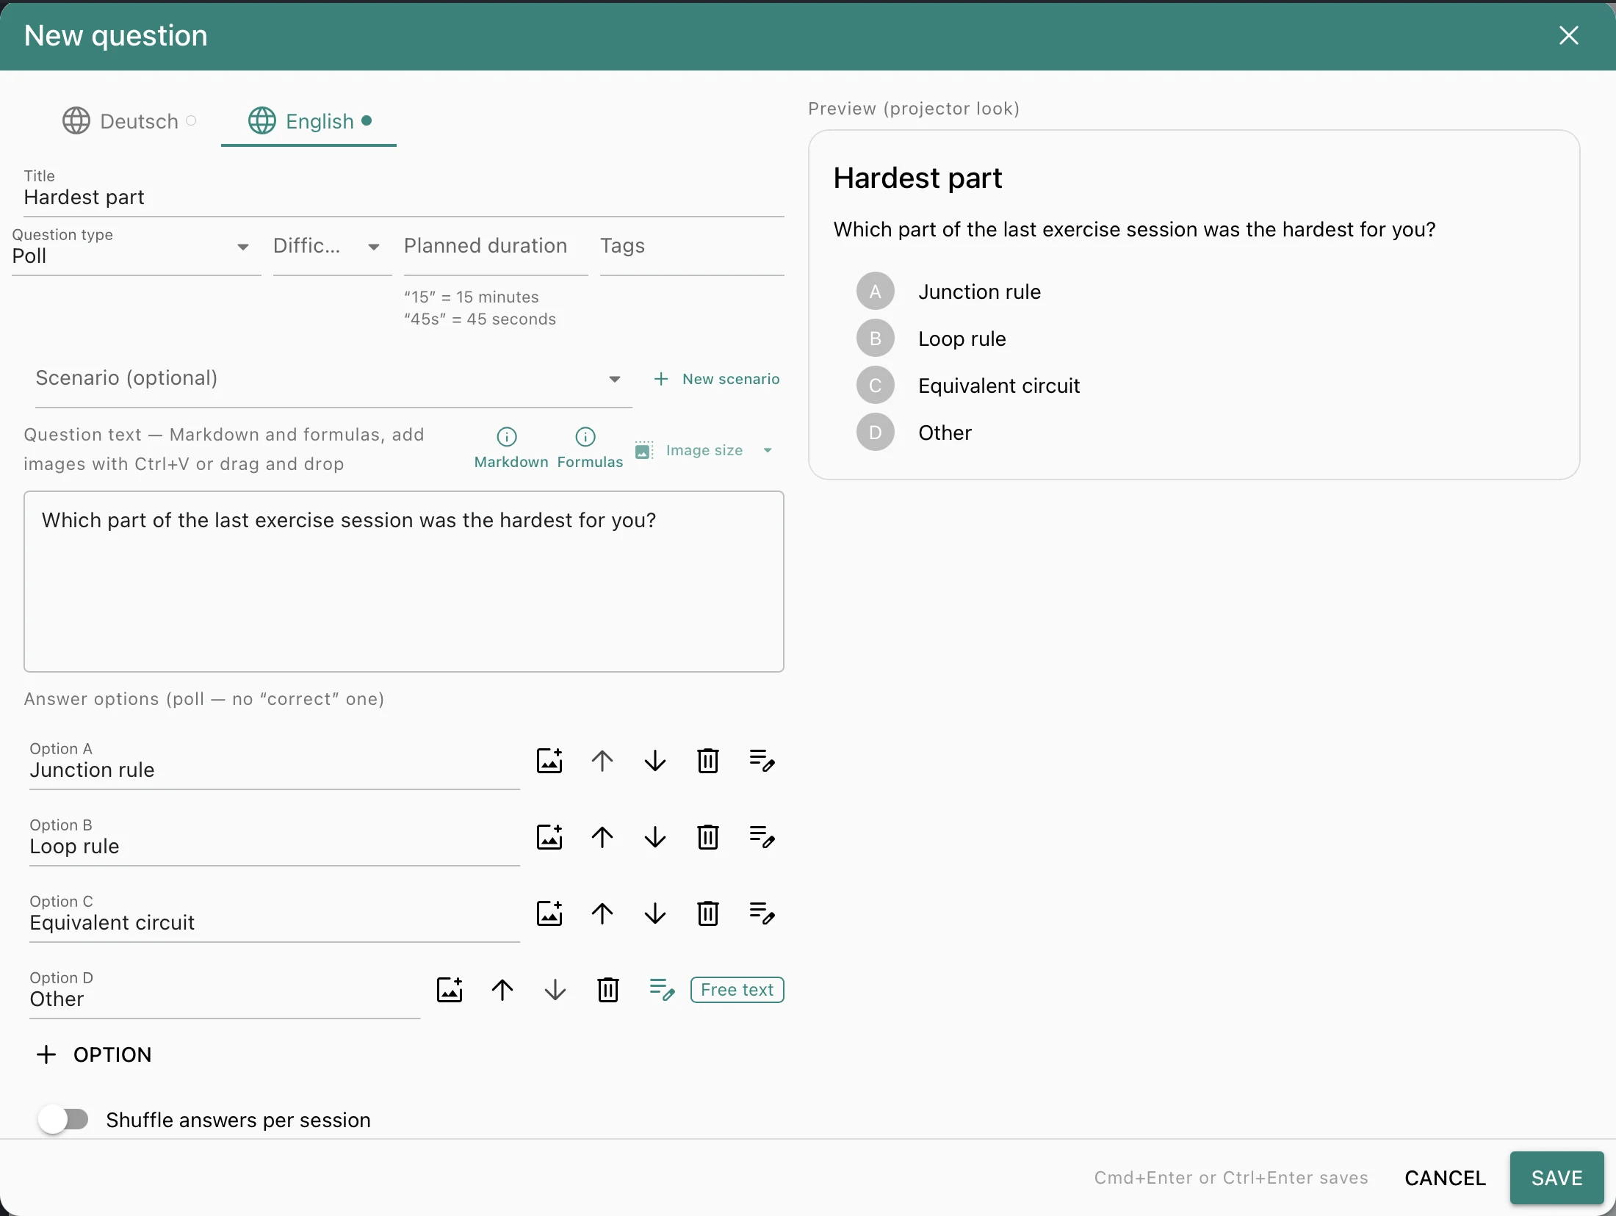1616x1216 pixels.
Task: Move Option D Other up
Action: (x=502, y=990)
